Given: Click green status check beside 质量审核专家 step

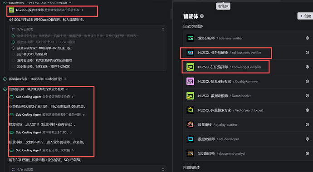Looking at the screenshot, I should tap(5, 79).
